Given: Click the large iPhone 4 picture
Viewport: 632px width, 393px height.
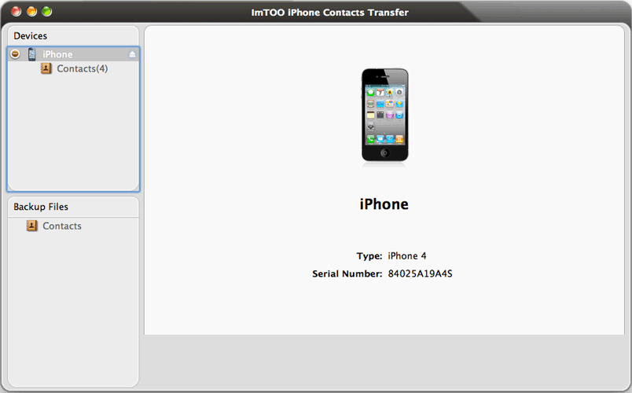Looking at the screenshot, I should [385, 116].
